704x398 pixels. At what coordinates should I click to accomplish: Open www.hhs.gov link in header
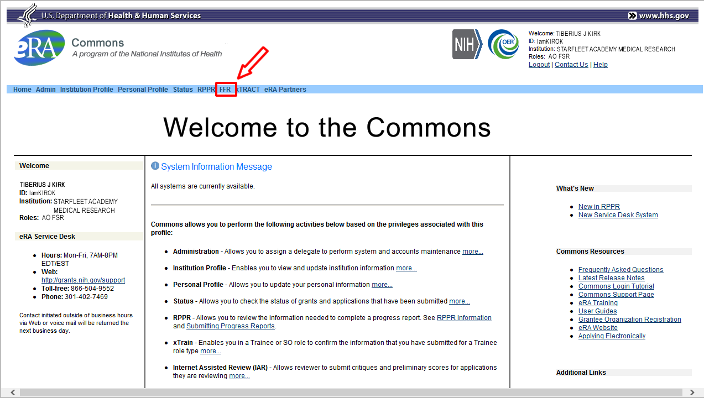pyautogui.click(x=659, y=15)
